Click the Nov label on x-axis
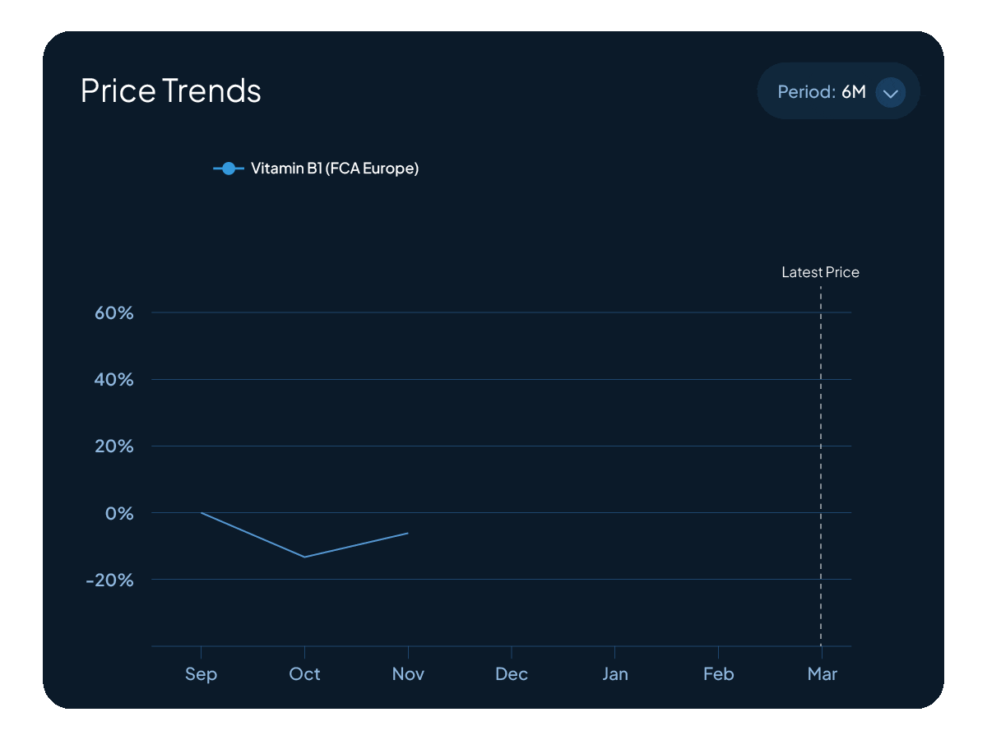This screenshot has width=987, height=740. click(x=408, y=674)
